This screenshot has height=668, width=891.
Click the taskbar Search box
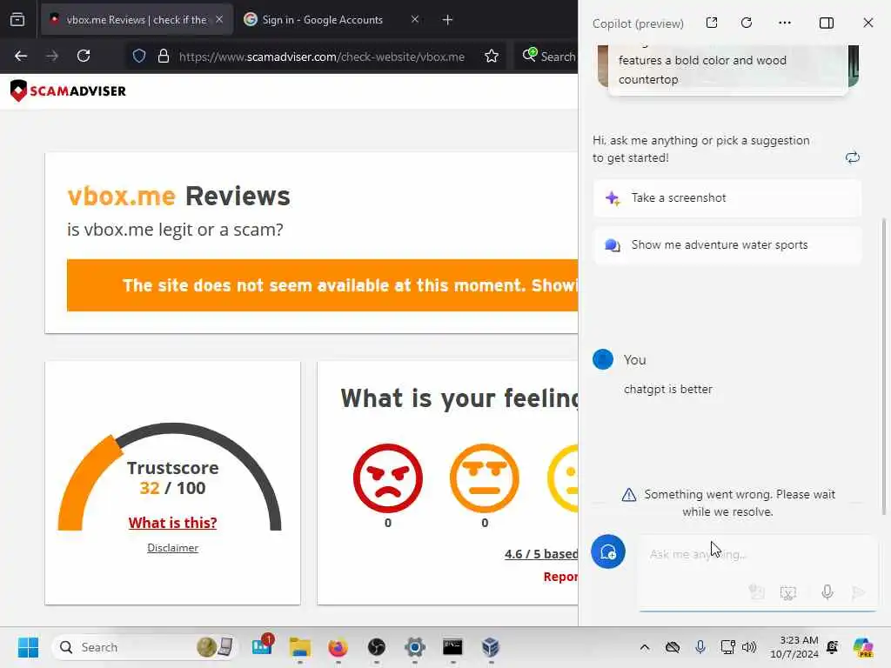pyautogui.click(x=145, y=647)
